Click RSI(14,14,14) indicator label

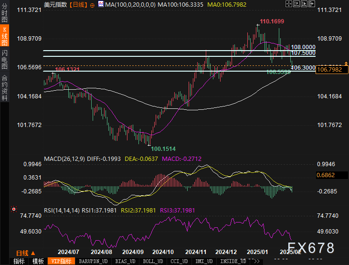click(x=62, y=210)
